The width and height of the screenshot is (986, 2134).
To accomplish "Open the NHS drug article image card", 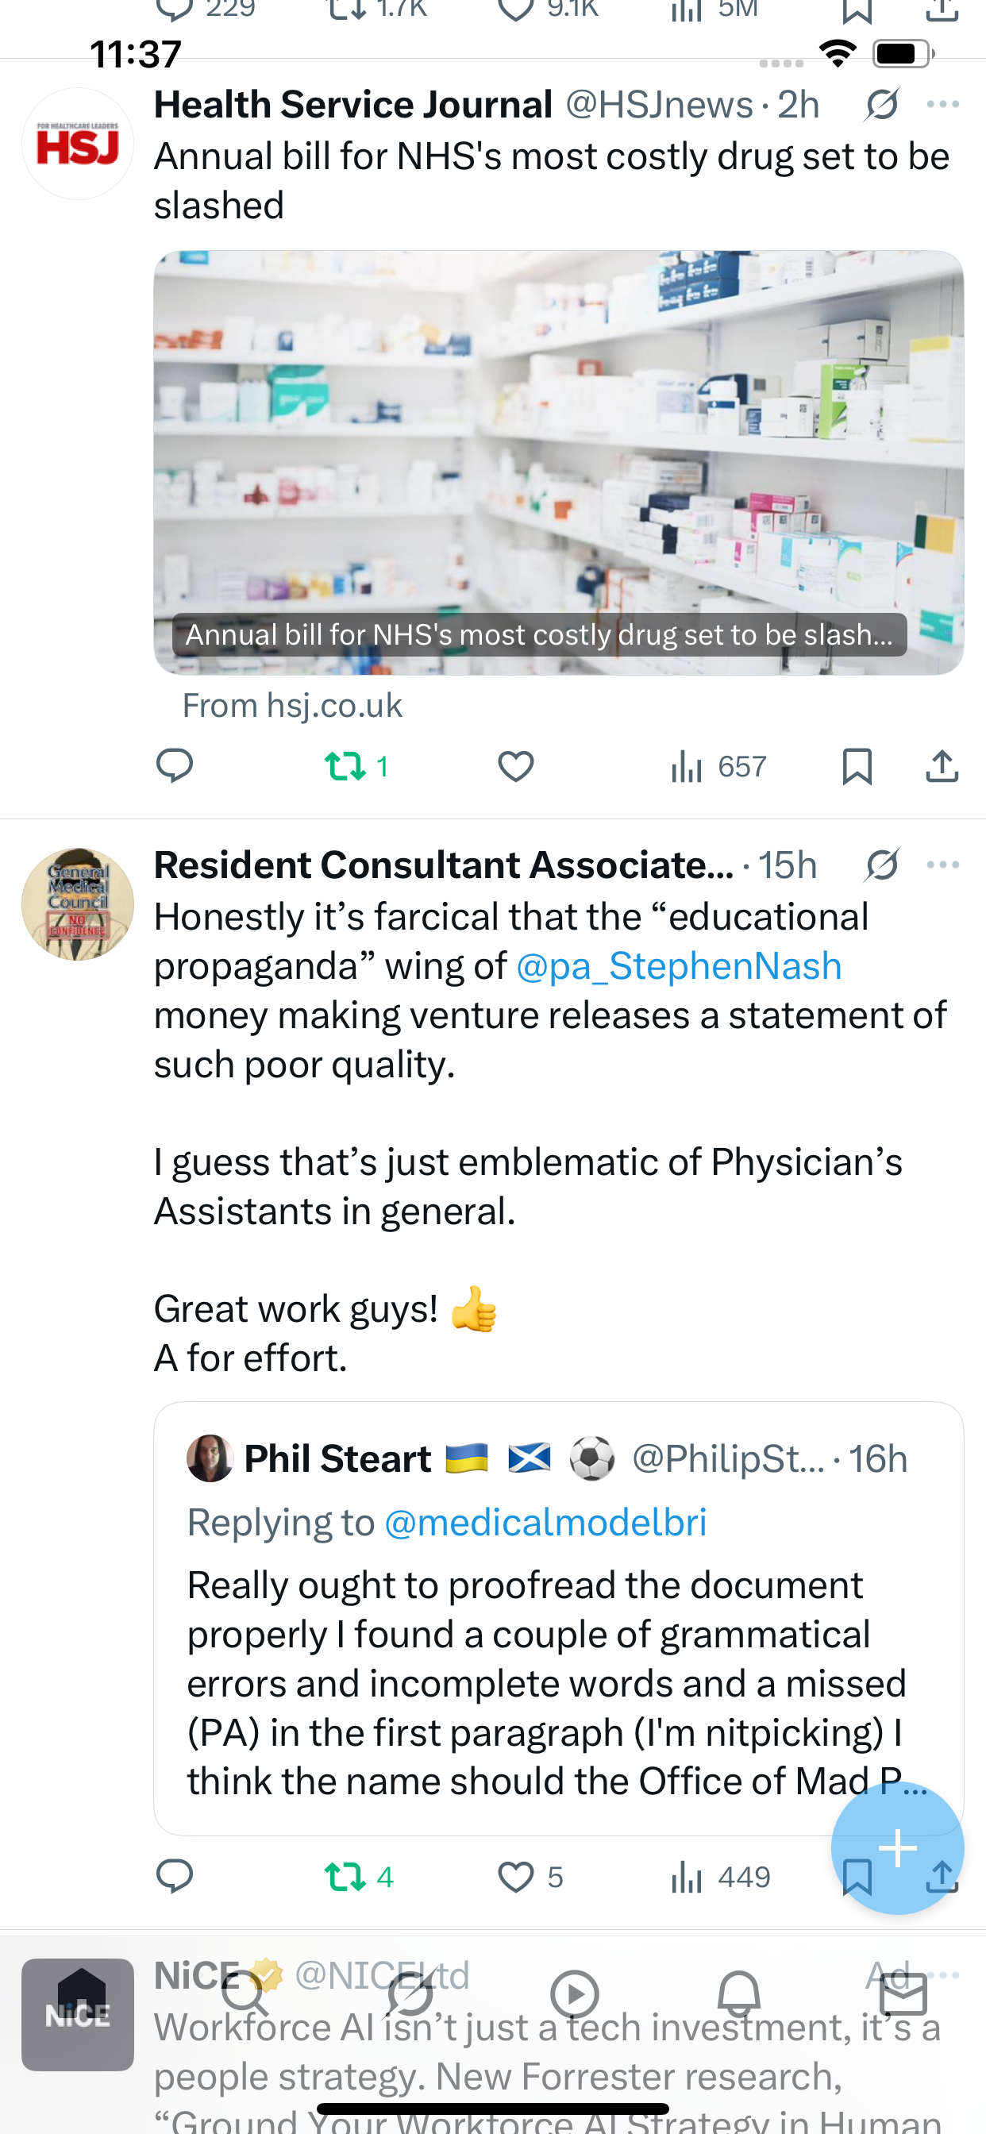I will tap(557, 461).
